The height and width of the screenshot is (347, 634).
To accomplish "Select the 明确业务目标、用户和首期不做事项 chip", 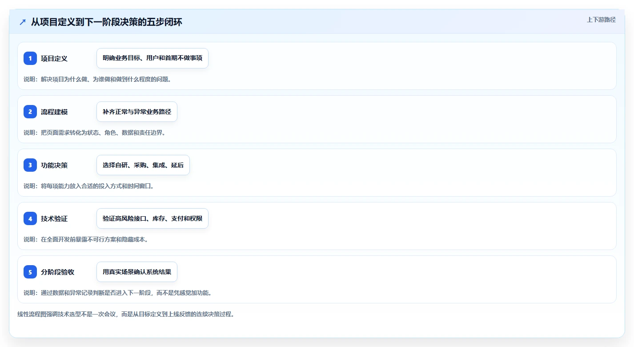I will coord(152,58).
